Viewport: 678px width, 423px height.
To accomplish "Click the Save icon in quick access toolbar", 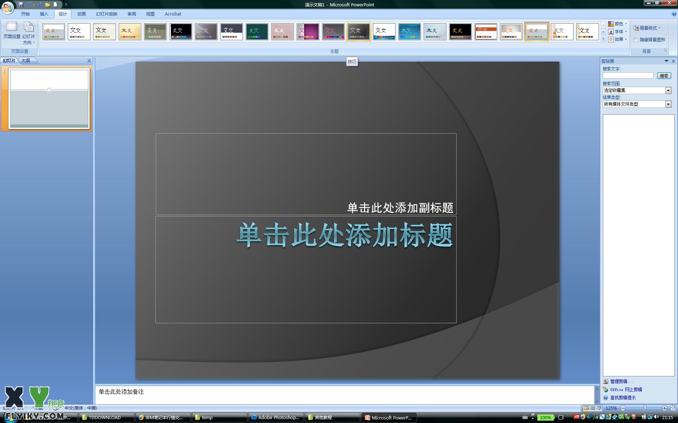I will (21, 5).
